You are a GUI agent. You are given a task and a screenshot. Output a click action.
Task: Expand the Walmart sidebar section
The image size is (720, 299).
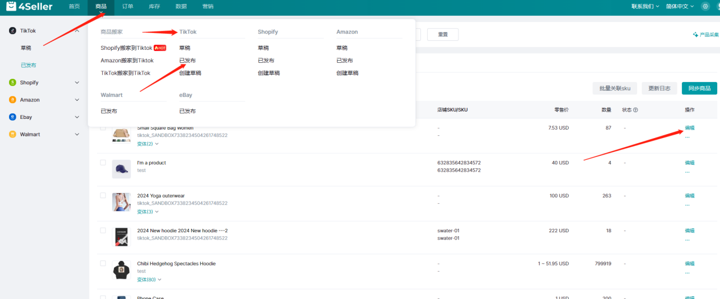[77, 134]
